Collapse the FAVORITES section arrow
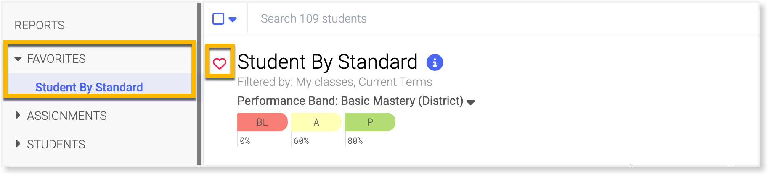This screenshot has height=176, width=769. [x=18, y=59]
